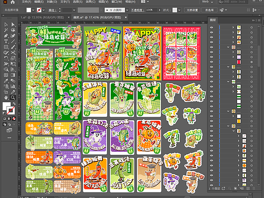The width and height of the screenshot is (264, 198).
Task: Open the brush definition dropdown arrow
Action: point(127,10)
